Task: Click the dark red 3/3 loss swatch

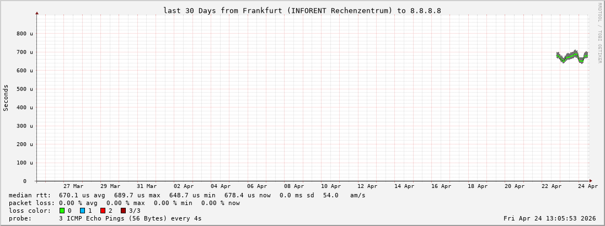Action: pyautogui.click(x=123, y=211)
